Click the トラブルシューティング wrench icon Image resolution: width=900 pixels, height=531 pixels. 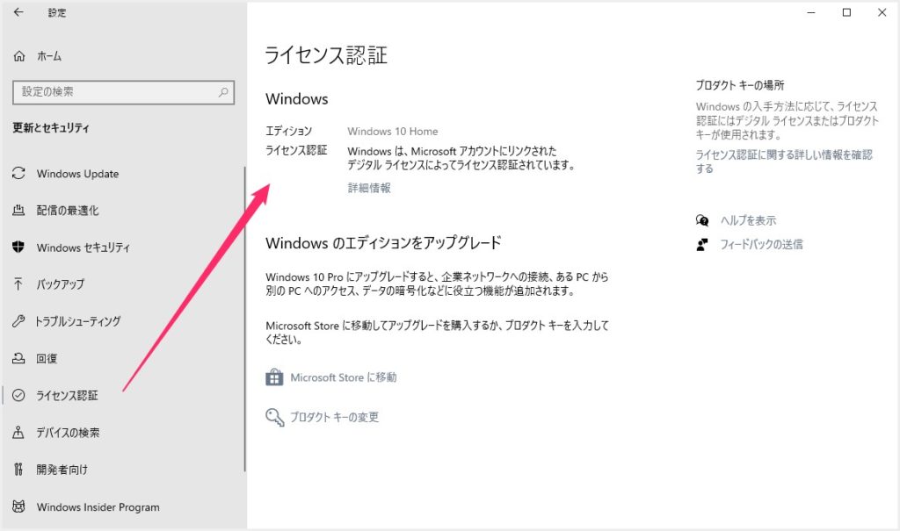point(18,321)
